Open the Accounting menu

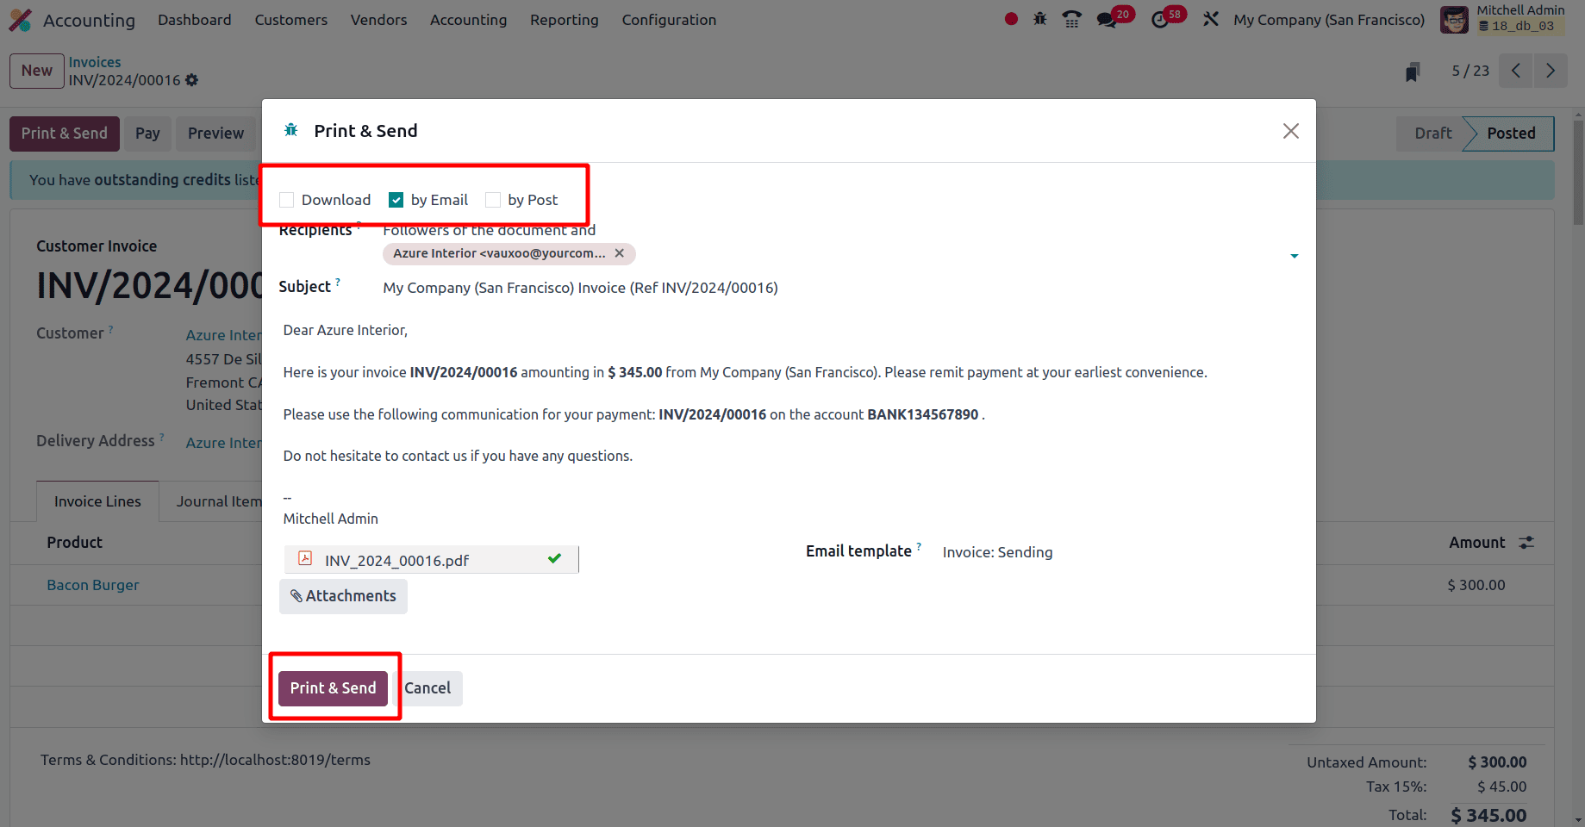click(469, 20)
